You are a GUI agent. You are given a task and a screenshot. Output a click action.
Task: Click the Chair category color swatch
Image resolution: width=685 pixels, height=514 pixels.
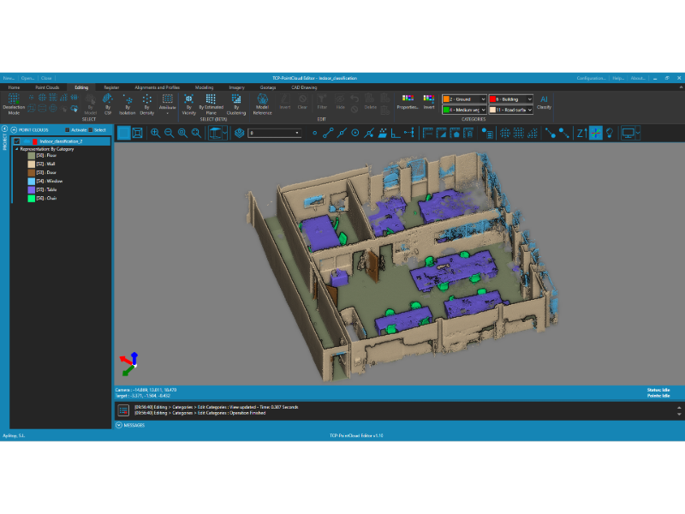(32, 199)
